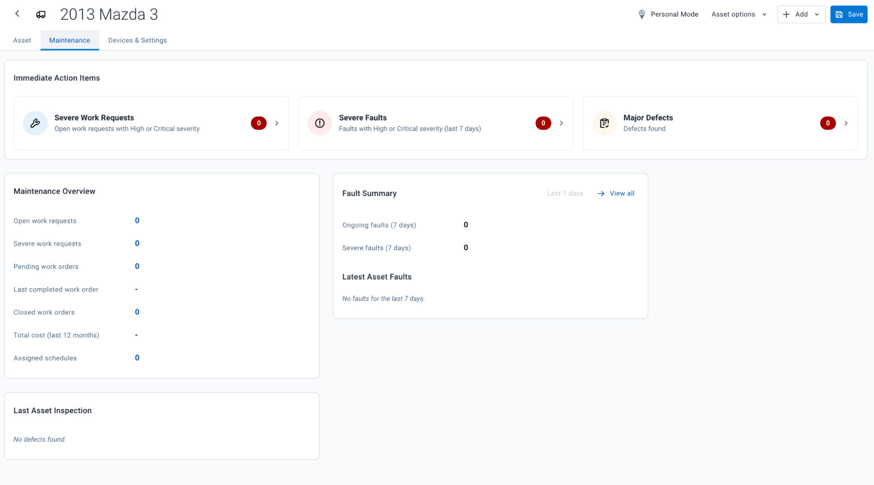Click the Severe Work Requests red count badge
This screenshot has height=485, width=874.
pos(258,123)
